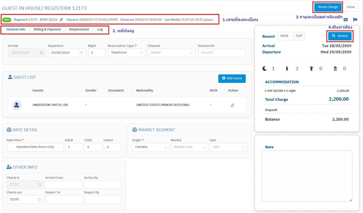Click the edit pencil icon for Anderson Smith
The height and width of the screenshot is (213, 363).
tap(232, 105)
